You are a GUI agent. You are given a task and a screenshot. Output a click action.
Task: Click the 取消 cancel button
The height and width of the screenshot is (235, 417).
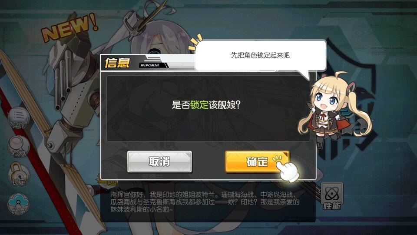[159, 162]
